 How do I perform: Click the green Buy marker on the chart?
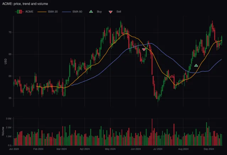[x=196, y=65]
